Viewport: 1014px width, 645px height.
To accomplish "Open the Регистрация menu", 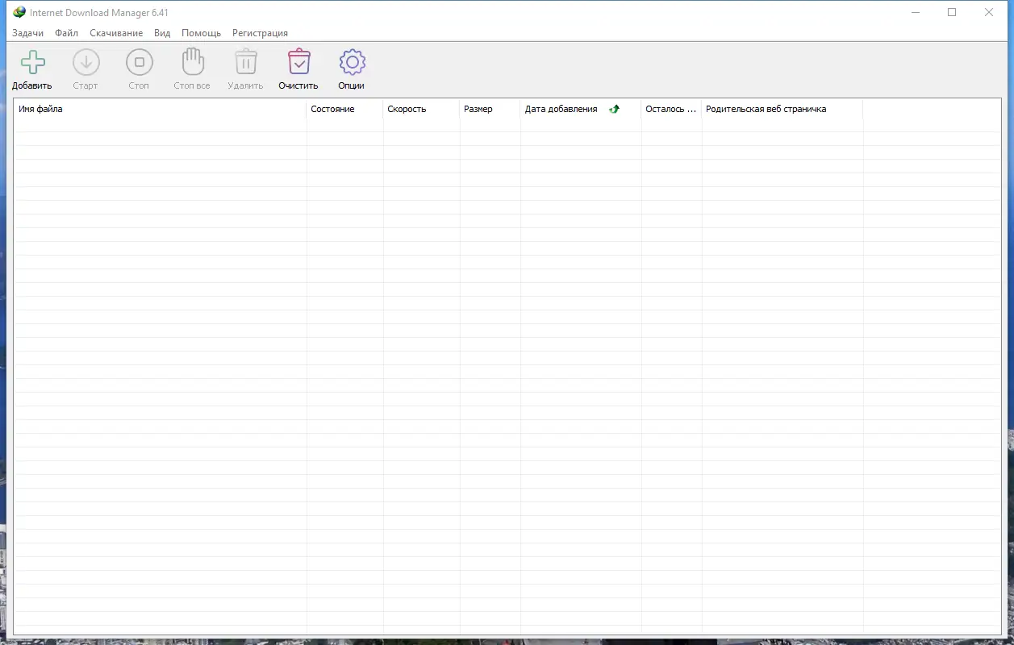I will [260, 33].
